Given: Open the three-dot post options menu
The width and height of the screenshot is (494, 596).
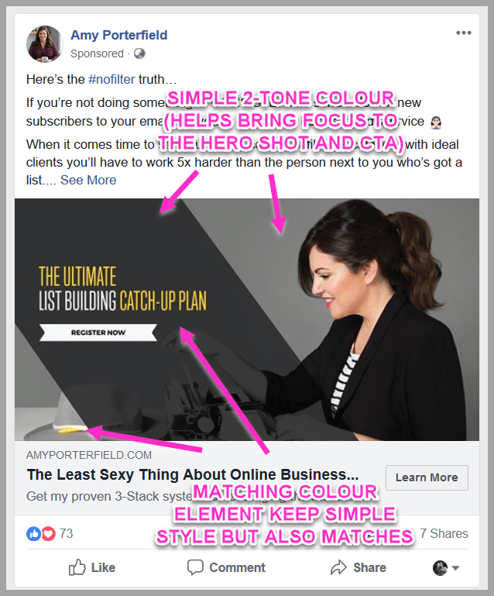Looking at the screenshot, I should coord(464,33).
